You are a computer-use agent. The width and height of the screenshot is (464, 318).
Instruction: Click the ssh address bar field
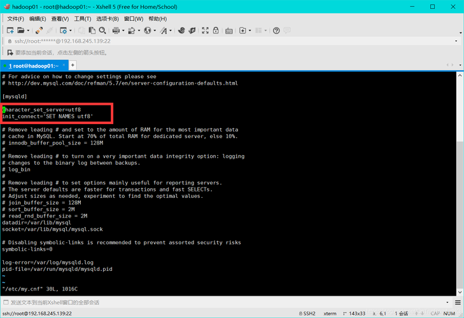click(x=231, y=41)
